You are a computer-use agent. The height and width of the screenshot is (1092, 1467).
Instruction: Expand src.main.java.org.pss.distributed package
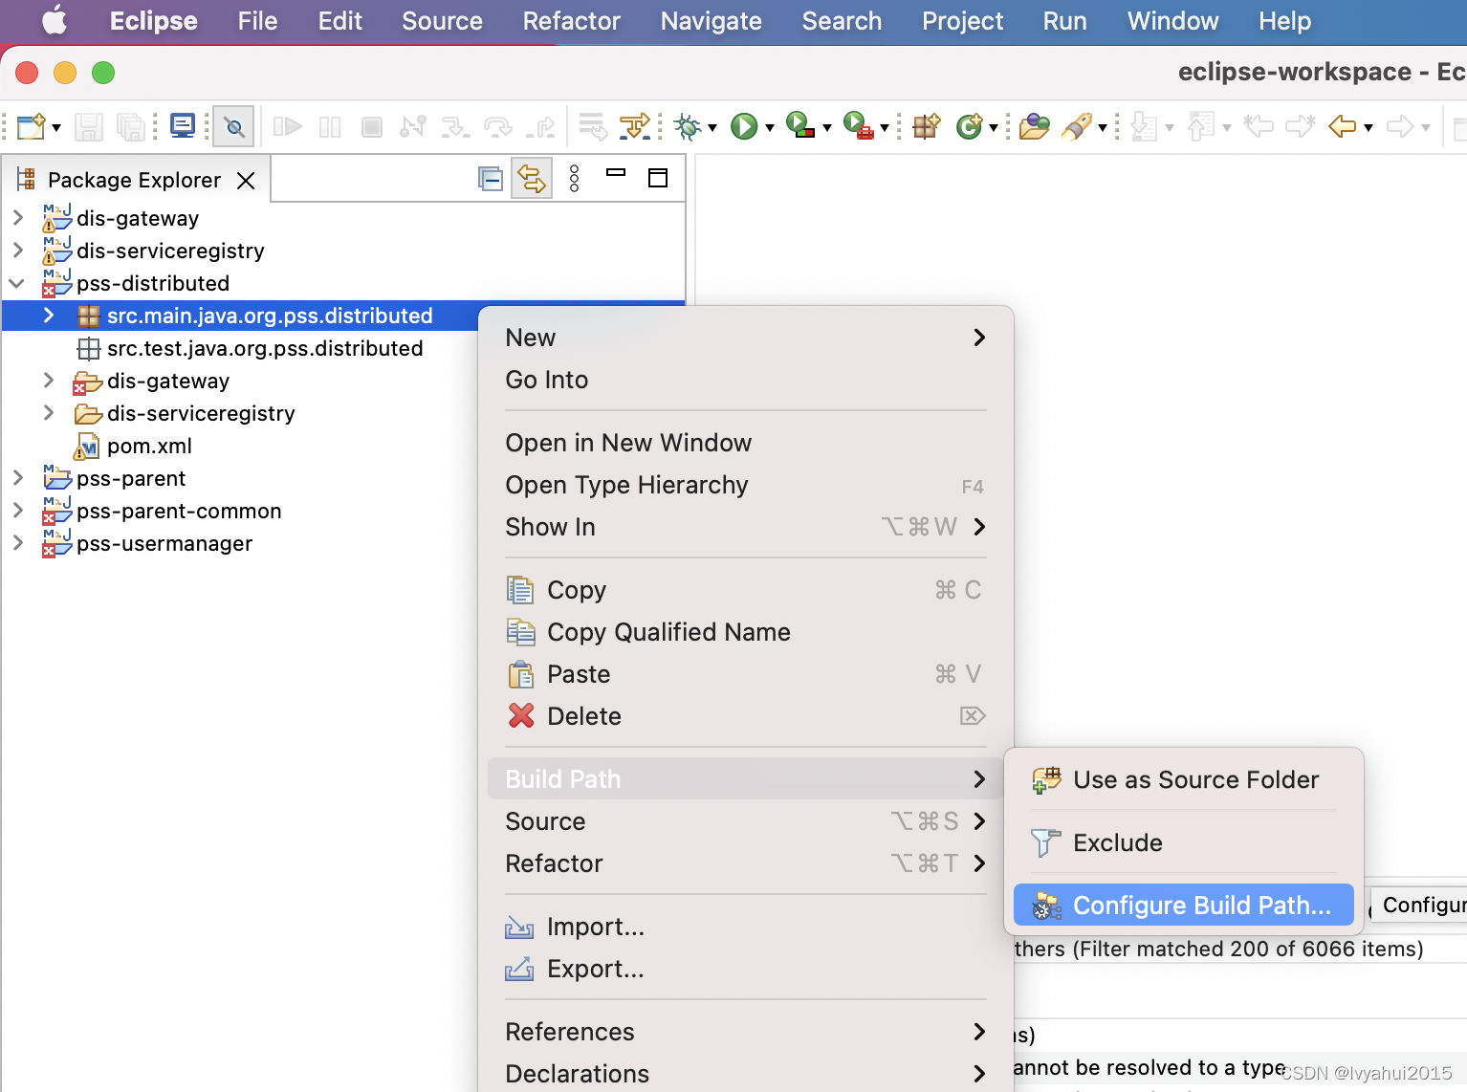click(48, 316)
